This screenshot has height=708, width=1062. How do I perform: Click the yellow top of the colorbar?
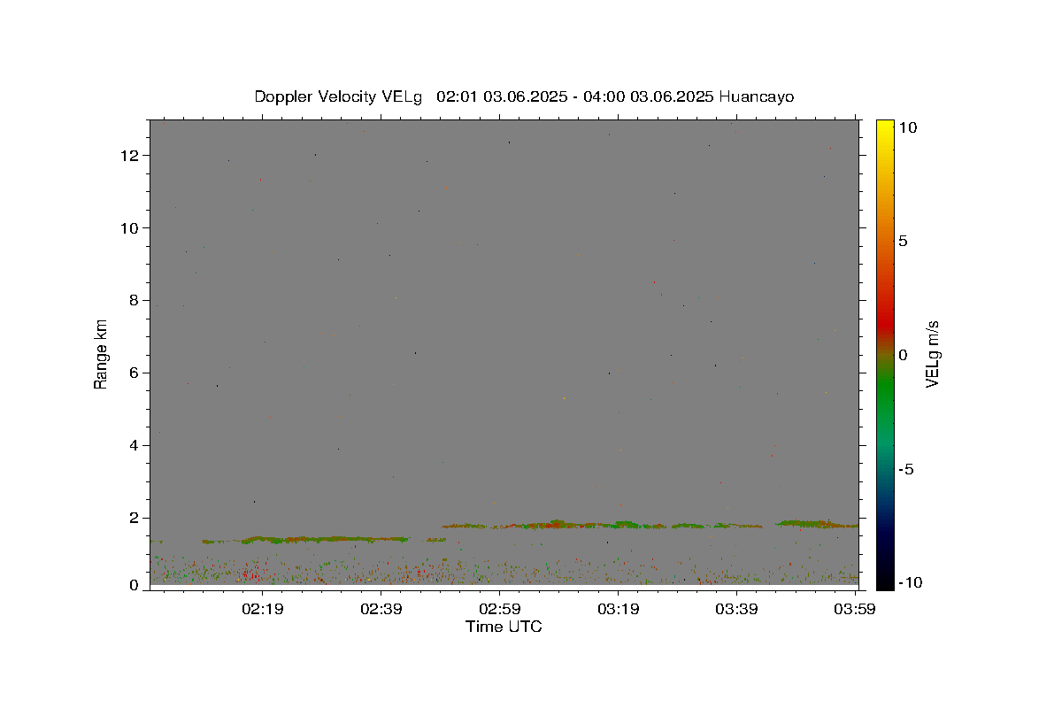[x=885, y=126]
